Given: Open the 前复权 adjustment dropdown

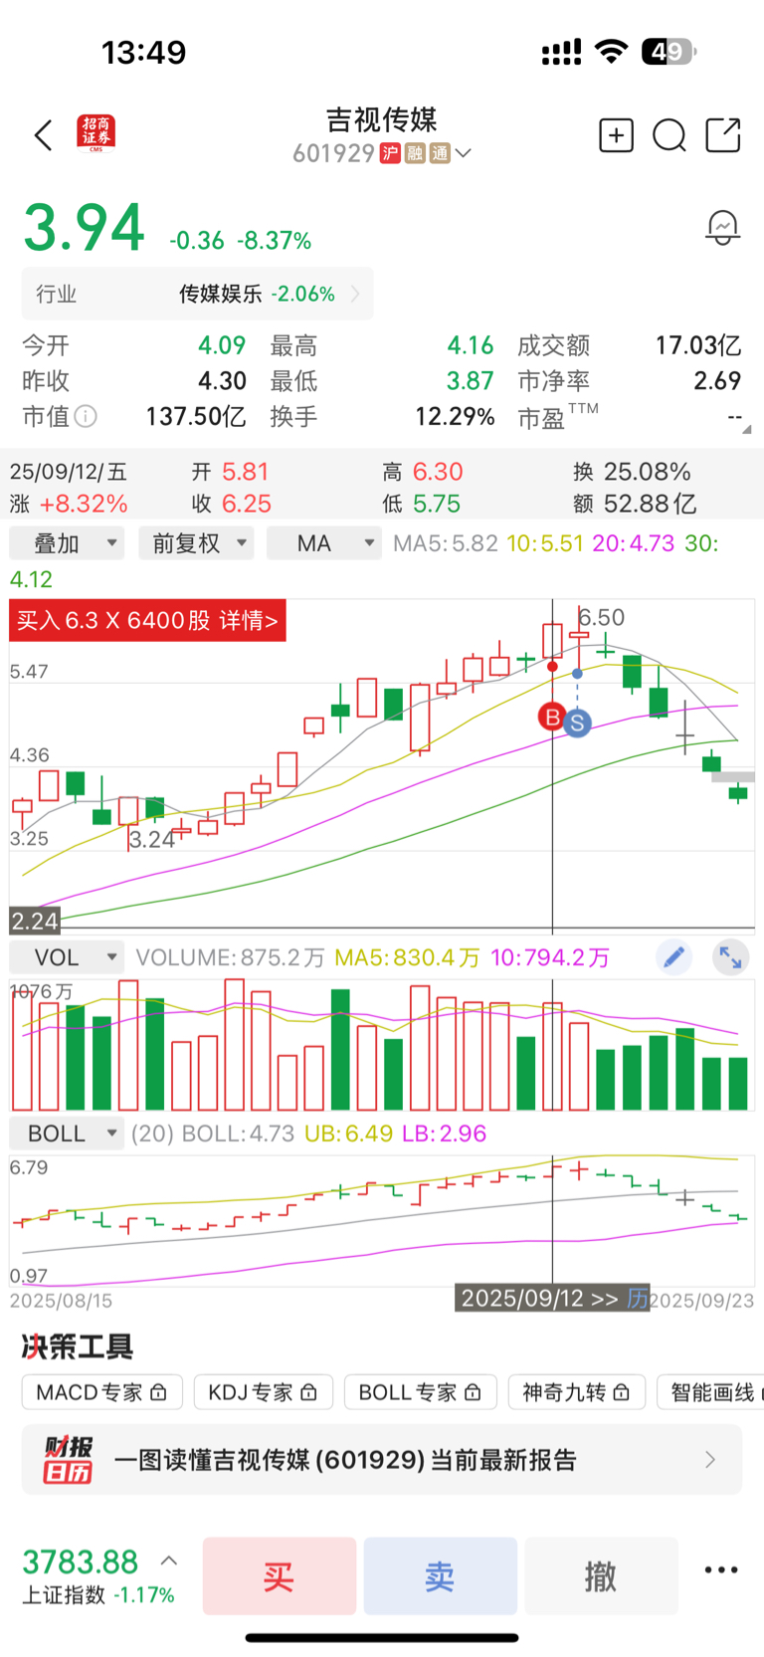Looking at the screenshot, I should click(x=197, y=543).
